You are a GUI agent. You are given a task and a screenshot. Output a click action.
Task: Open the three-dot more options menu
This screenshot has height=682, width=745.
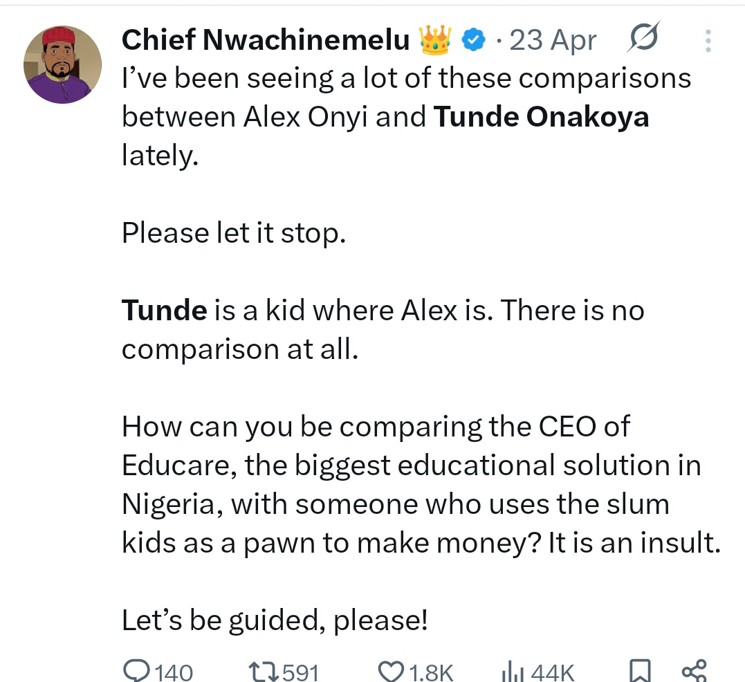[x=708, y=41]
